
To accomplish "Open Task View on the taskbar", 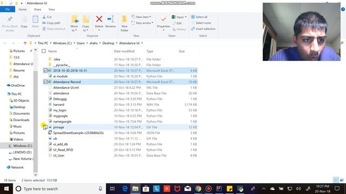I will 112,189.
